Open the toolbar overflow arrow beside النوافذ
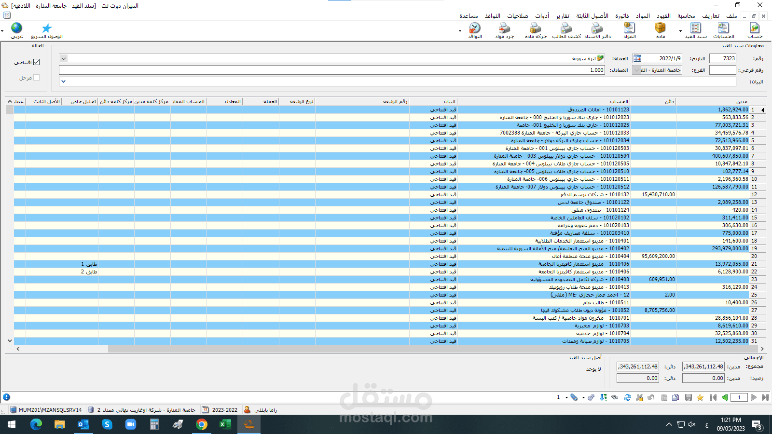The image size is (772, 434). (x=460, y=31)
